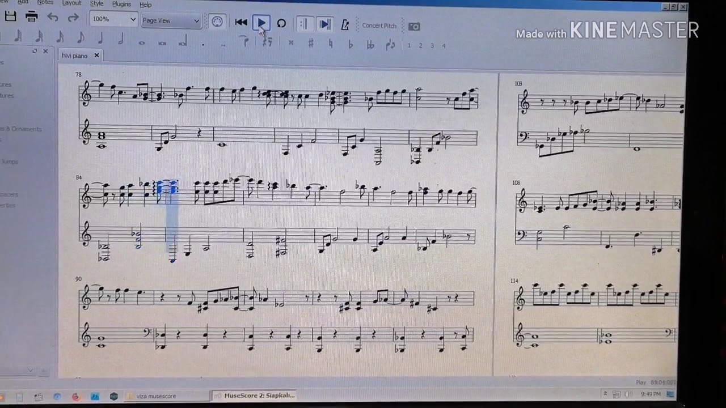
Task: Switch to voice 4
Action: pyautogui.click(x=444, y=46)
